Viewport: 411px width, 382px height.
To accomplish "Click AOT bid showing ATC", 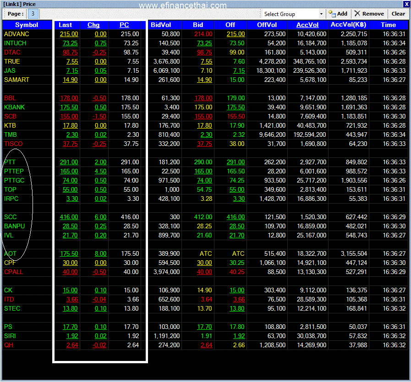I will (x=206, y=254).
